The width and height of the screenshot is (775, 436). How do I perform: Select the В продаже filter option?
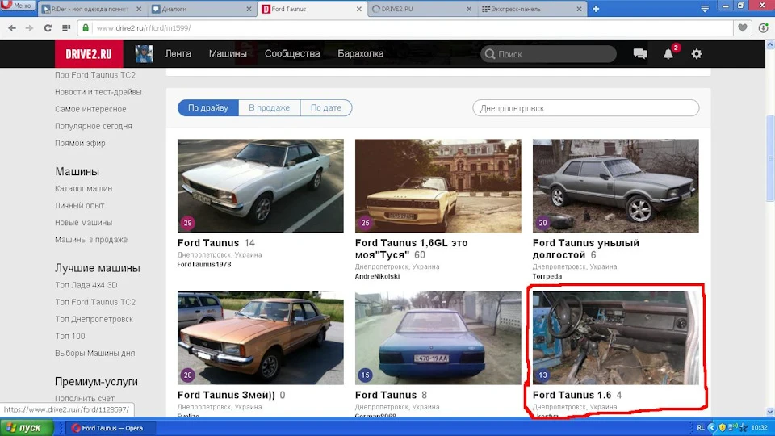[270, 107]
